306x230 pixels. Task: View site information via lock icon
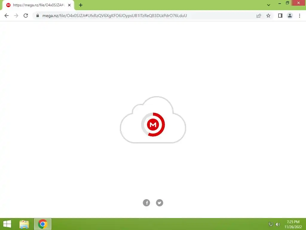coord(38,16)
